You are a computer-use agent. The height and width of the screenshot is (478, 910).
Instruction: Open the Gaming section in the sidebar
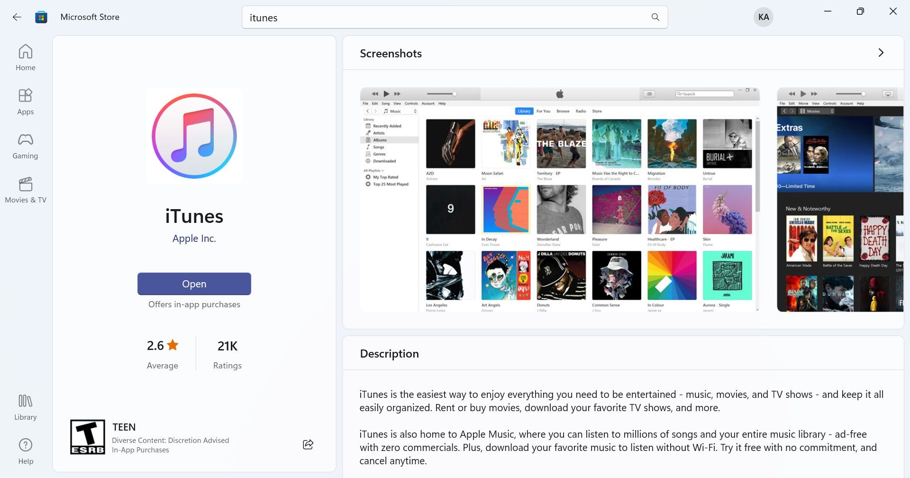(x=26, y=146)
